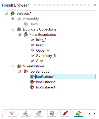99x119 pixels.
Task: Collapse the Flow Boundaries node
Action: [20, 34]
